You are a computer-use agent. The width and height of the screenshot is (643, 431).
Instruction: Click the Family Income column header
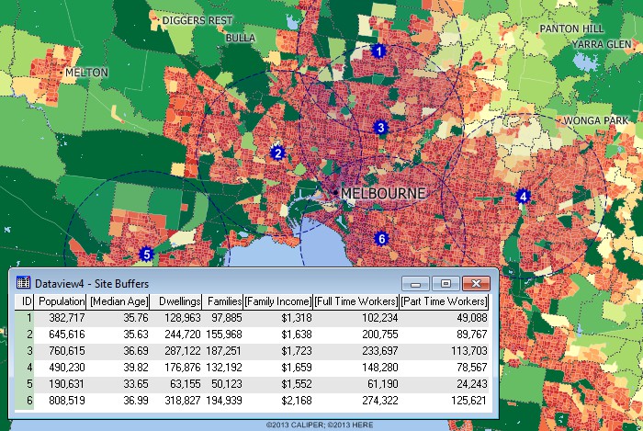coord(278,301)
